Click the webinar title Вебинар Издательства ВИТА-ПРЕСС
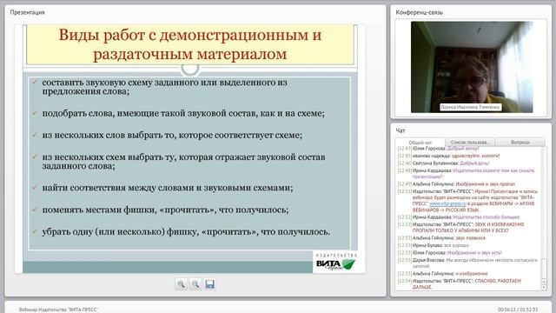The image size is (556, 313). [x=58, y=310]
